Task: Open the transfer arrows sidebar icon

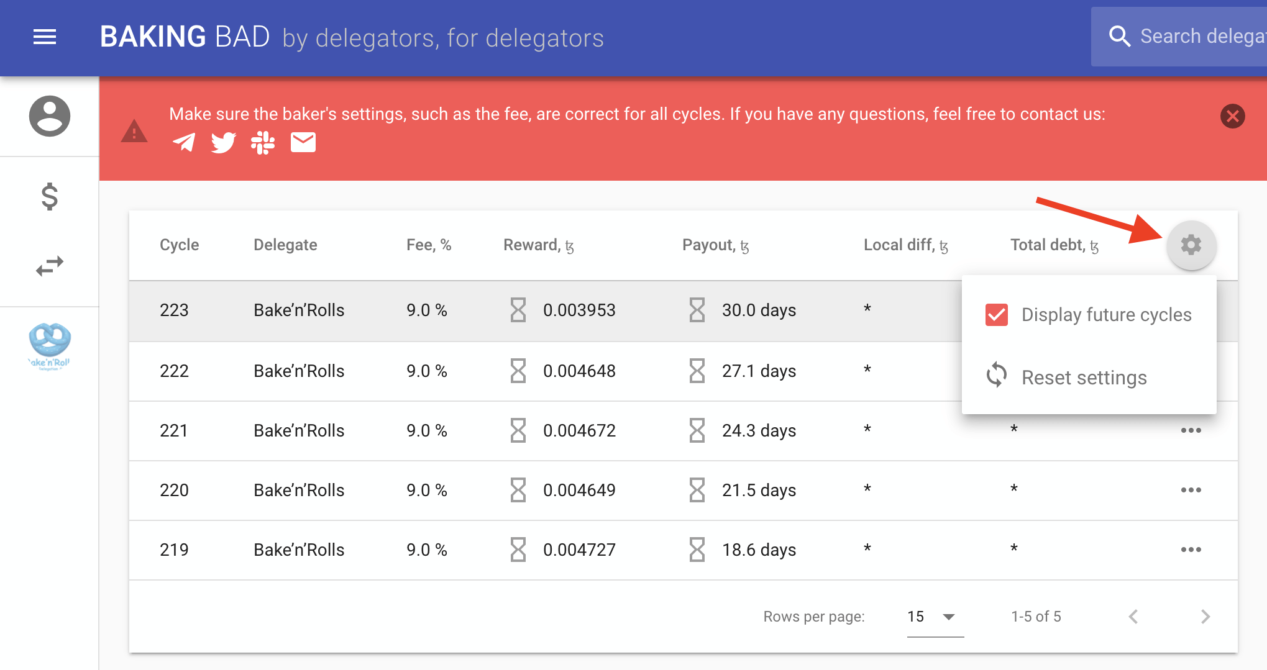Action: pos(50,266)
